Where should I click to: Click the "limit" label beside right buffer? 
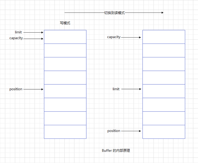click(x=116, y=89)
